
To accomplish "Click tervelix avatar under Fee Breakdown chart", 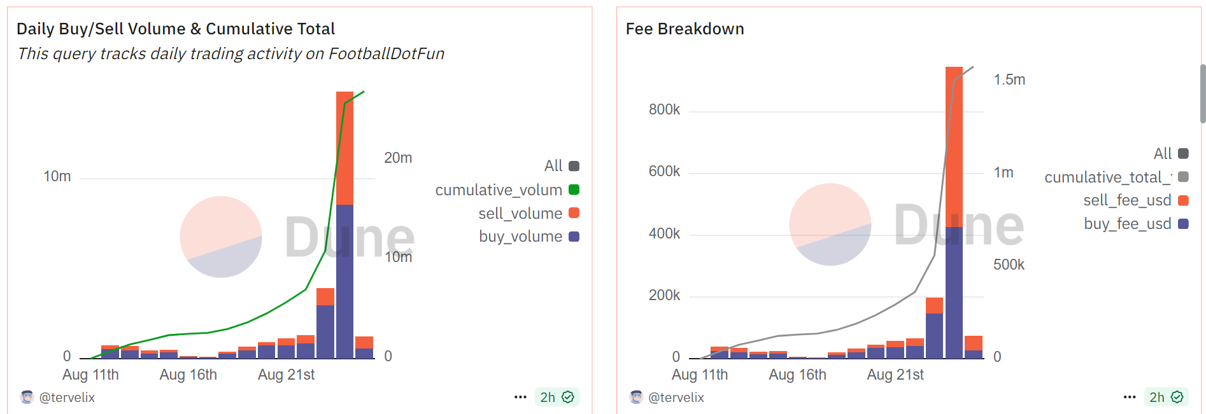I will 636,397.
